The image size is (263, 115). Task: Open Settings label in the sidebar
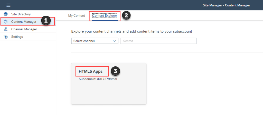[17, 37]
